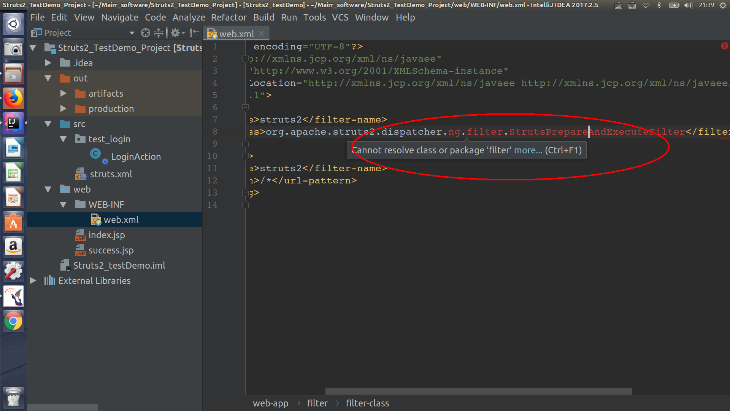Collapse the test_login package
The width and height of the screenshot is (730, 411).
point(63,139)
